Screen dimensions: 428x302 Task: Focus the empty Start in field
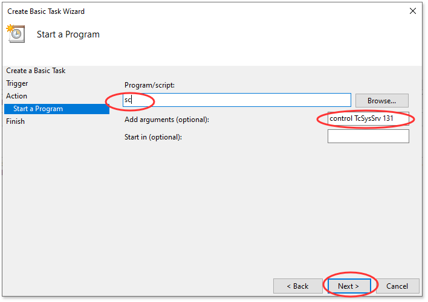tap(368, 137)
